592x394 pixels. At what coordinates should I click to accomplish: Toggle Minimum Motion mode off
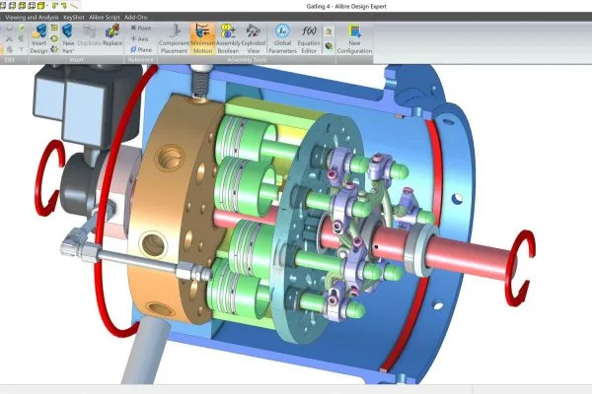[202, 38]
